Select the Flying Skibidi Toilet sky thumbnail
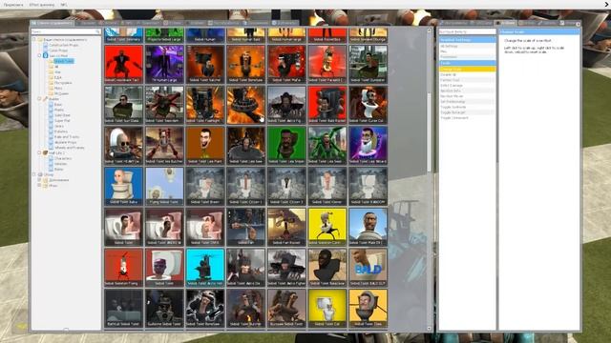Viewport: 611px width, 343px height. point(164,187)
